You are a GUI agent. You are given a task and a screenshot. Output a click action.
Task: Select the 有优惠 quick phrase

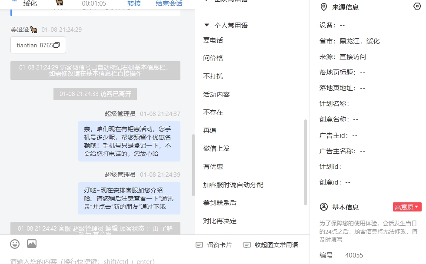click(x=213, y=167)
